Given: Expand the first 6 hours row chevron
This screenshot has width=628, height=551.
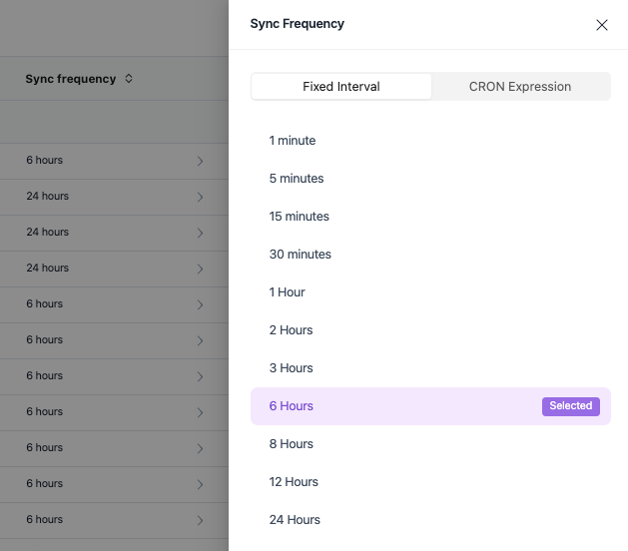Looking at the screenshot, I should pyautogui.click(x=200, y=161).
